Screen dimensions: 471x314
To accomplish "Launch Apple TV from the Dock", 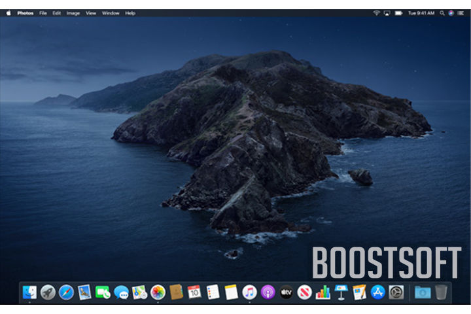I will click(286, 292).
